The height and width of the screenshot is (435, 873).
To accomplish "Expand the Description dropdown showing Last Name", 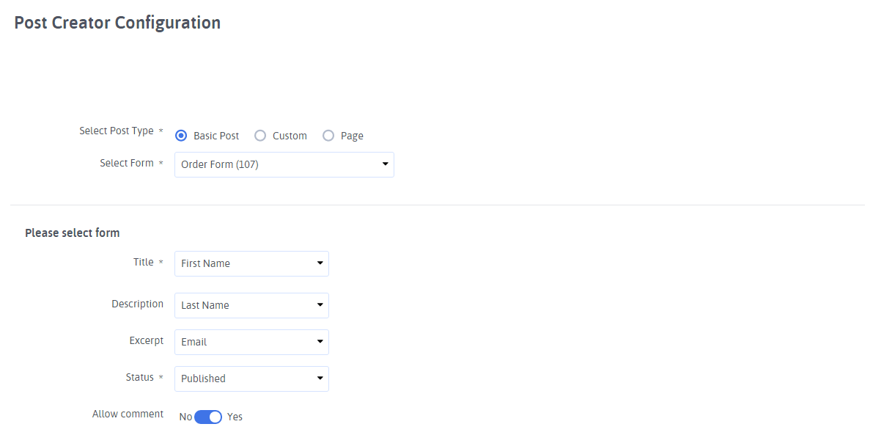I will point(251,305).
